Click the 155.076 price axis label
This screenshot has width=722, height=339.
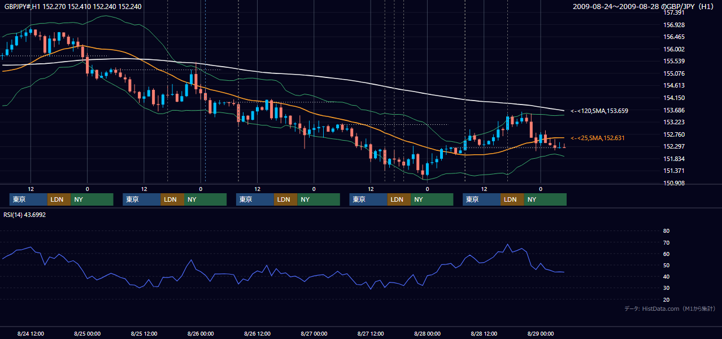coord(674,73)
